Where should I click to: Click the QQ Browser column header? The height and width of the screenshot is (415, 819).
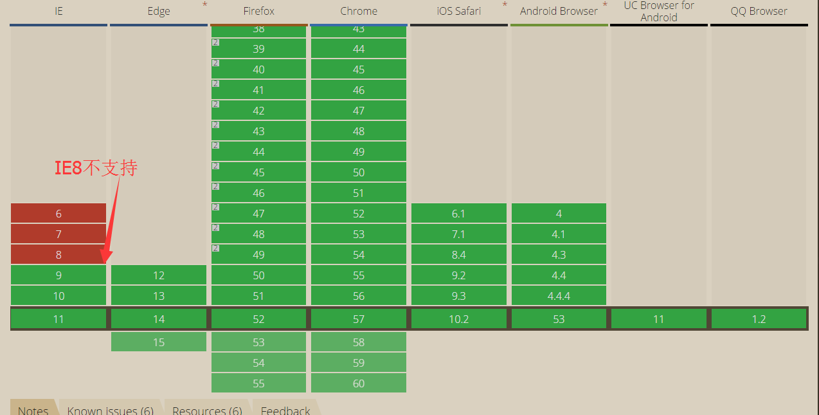click(759, 11)
